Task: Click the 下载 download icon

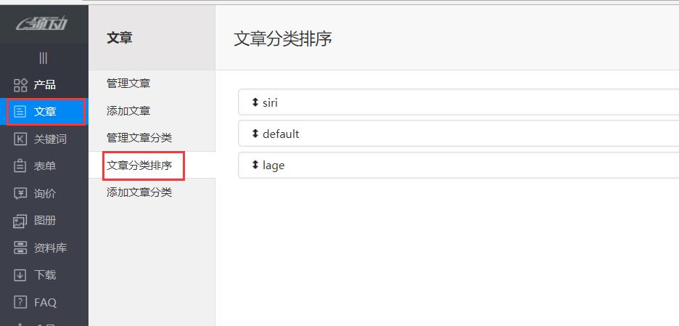Action: pyautogui.click(x=20, y=275)
